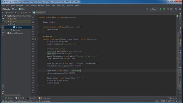The height and width of the screenshot is (103, 183).
Task: Select the Main class in project tree
Action: tap(18, 27)
